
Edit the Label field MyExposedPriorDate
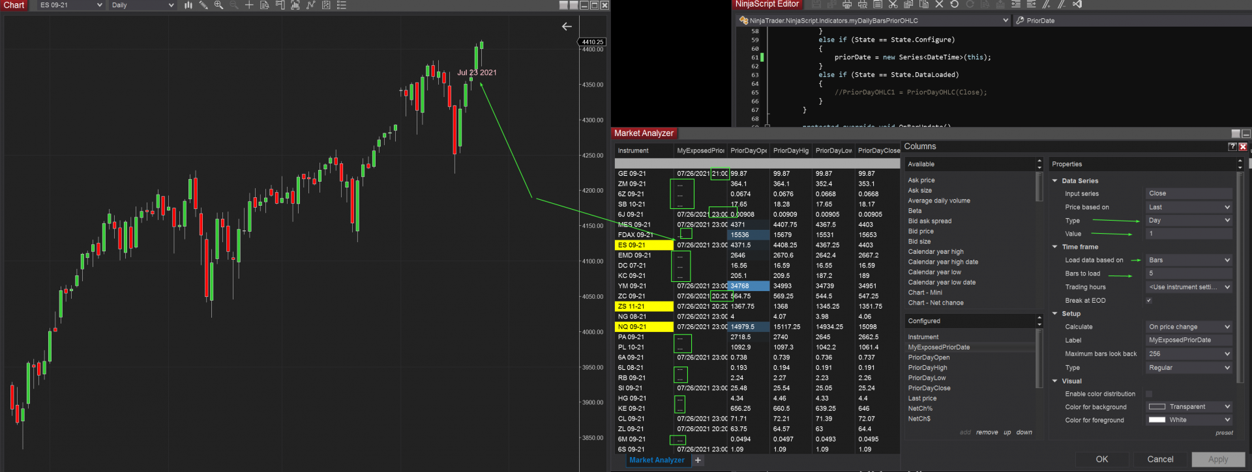pos(1189,340)
